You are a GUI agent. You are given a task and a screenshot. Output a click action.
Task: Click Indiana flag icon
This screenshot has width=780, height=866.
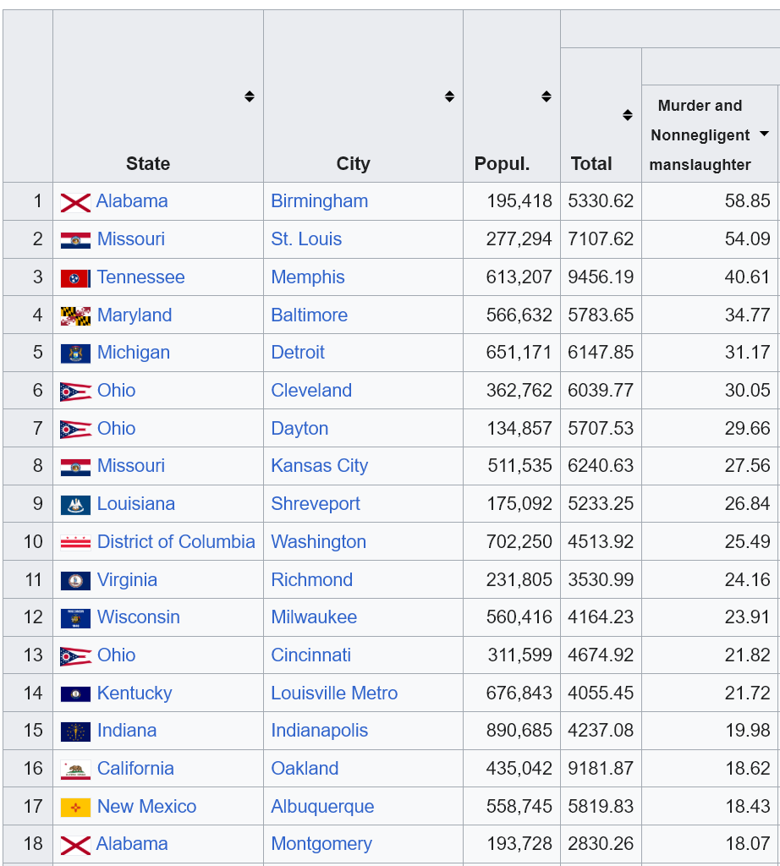click(75, 732)
